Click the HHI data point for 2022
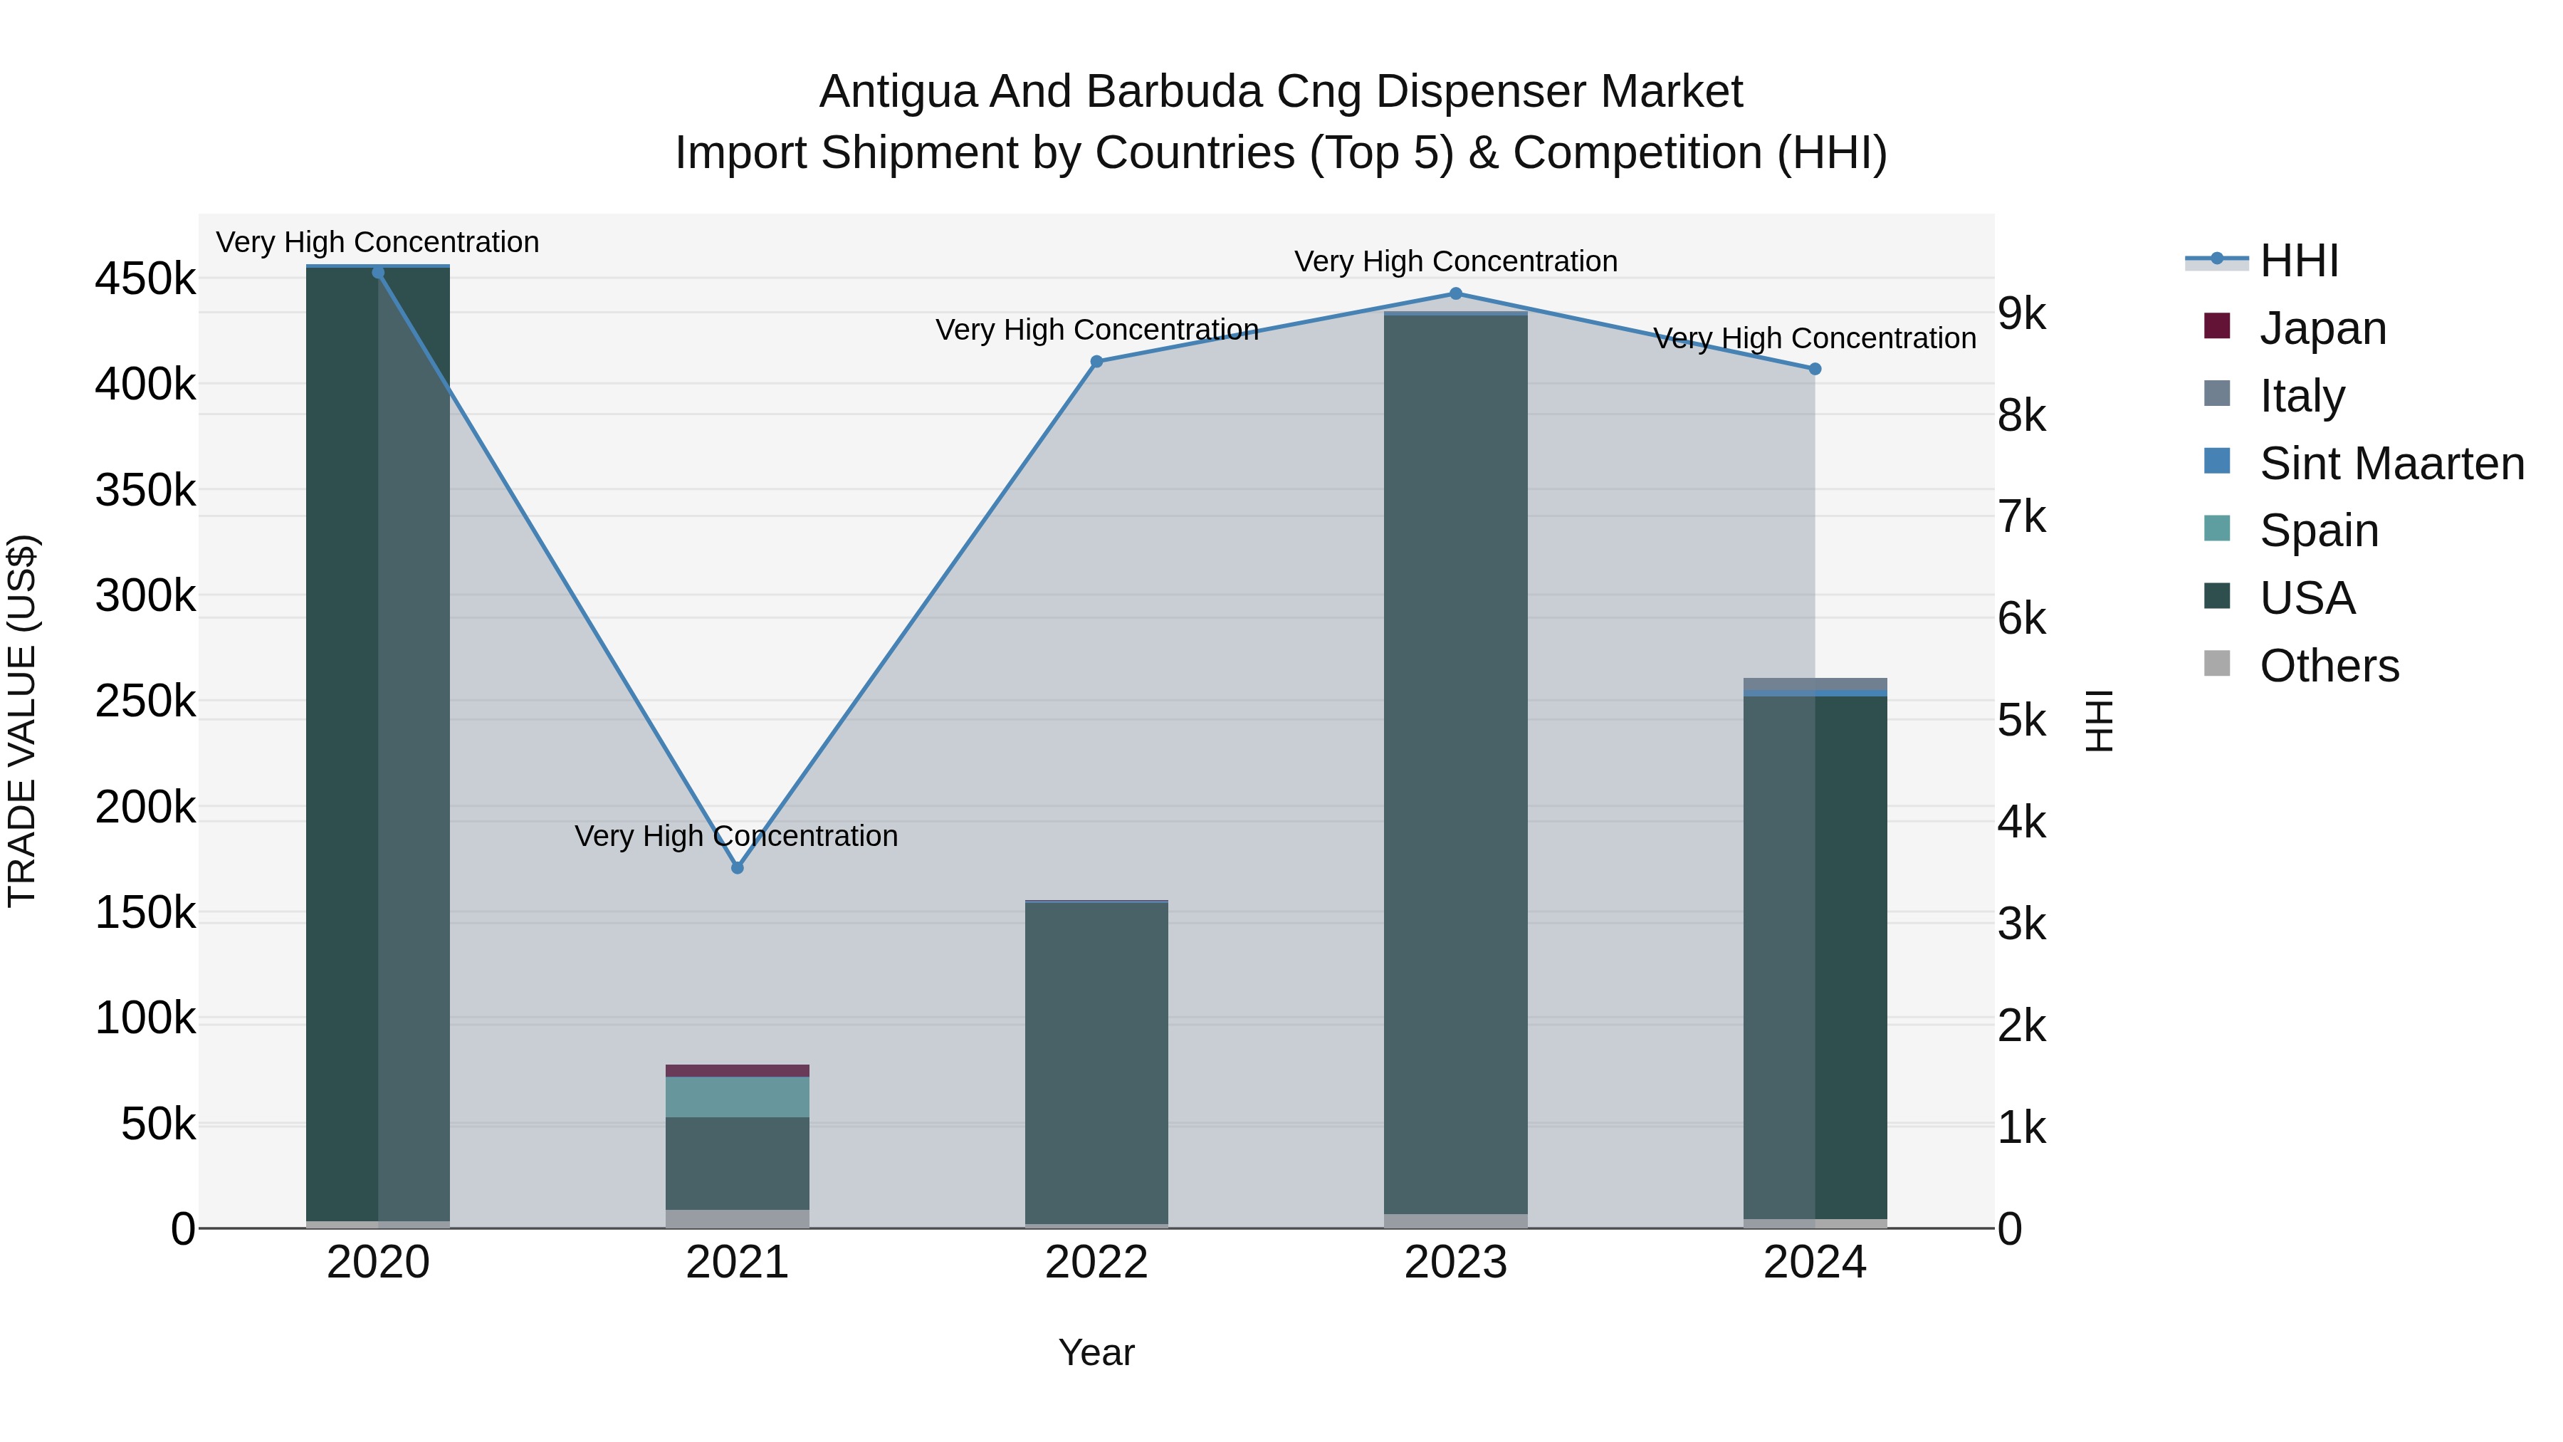 point(1096,362)
